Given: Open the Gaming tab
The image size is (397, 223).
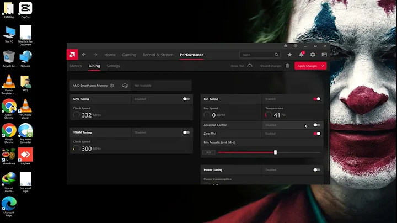Looking at the screenshot, I should pyautogui.click(x=129, y=55).
